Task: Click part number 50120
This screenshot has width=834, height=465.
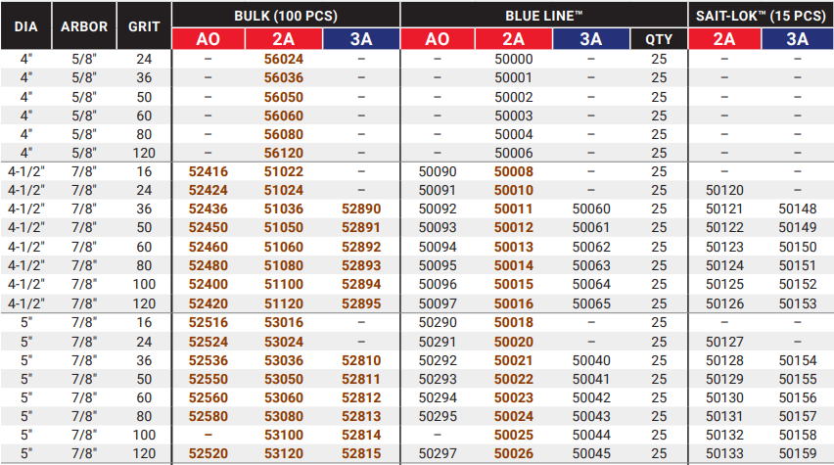Action: click(724, 190)
